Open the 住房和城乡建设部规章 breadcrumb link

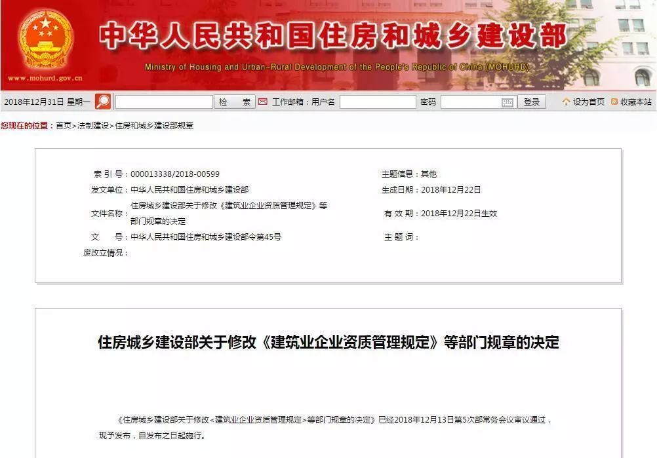tap(154, 125)
